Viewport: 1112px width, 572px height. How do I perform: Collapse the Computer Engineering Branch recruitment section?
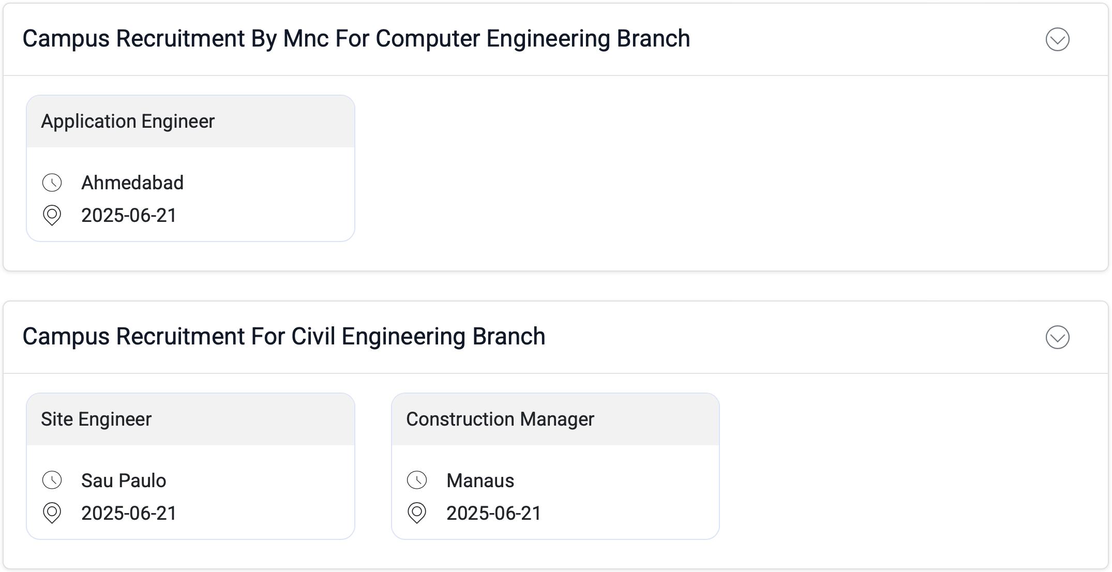[1057, 39]
